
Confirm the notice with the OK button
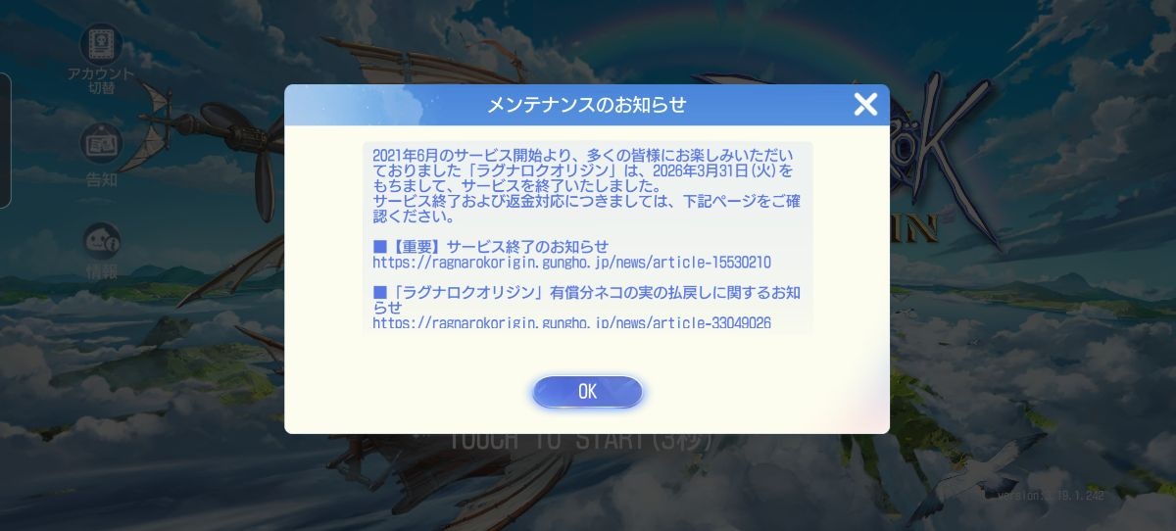[587, 392]
